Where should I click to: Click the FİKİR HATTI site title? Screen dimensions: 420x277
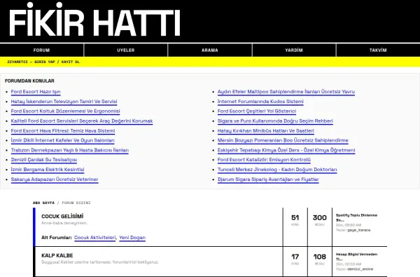point(94,20)
